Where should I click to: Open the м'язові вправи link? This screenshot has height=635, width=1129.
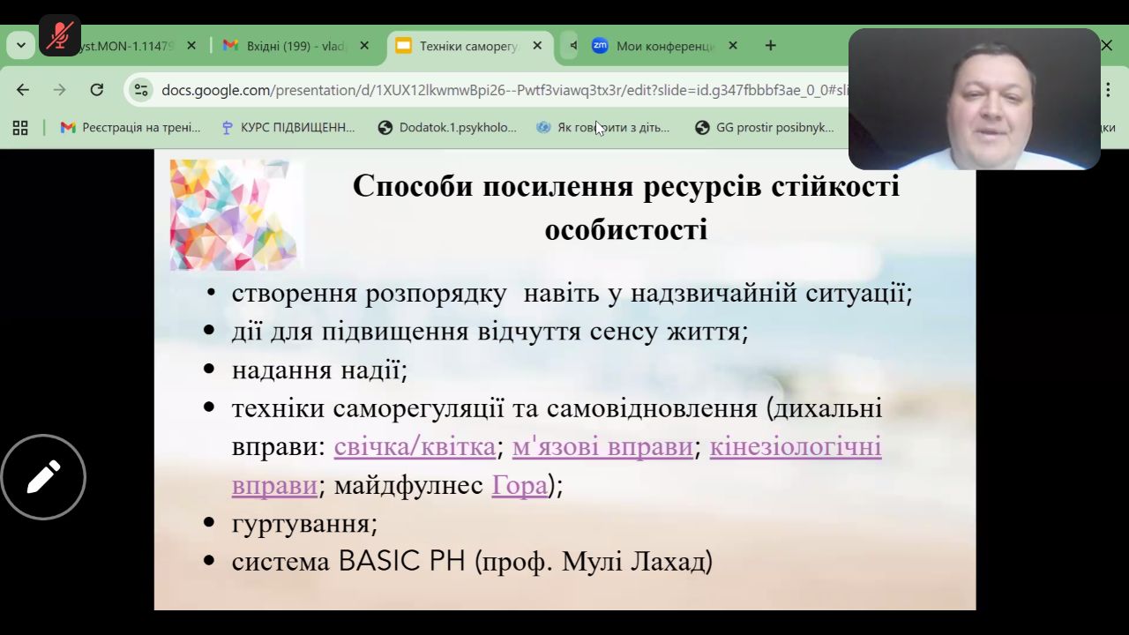[602, 447]
